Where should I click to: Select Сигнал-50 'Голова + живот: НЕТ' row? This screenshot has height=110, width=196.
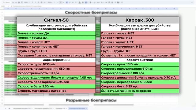(x=56, y=42)
